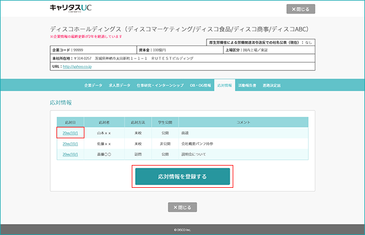
Task: Click the top-right ×閉じる button
Action: click(x=301, y=9)
